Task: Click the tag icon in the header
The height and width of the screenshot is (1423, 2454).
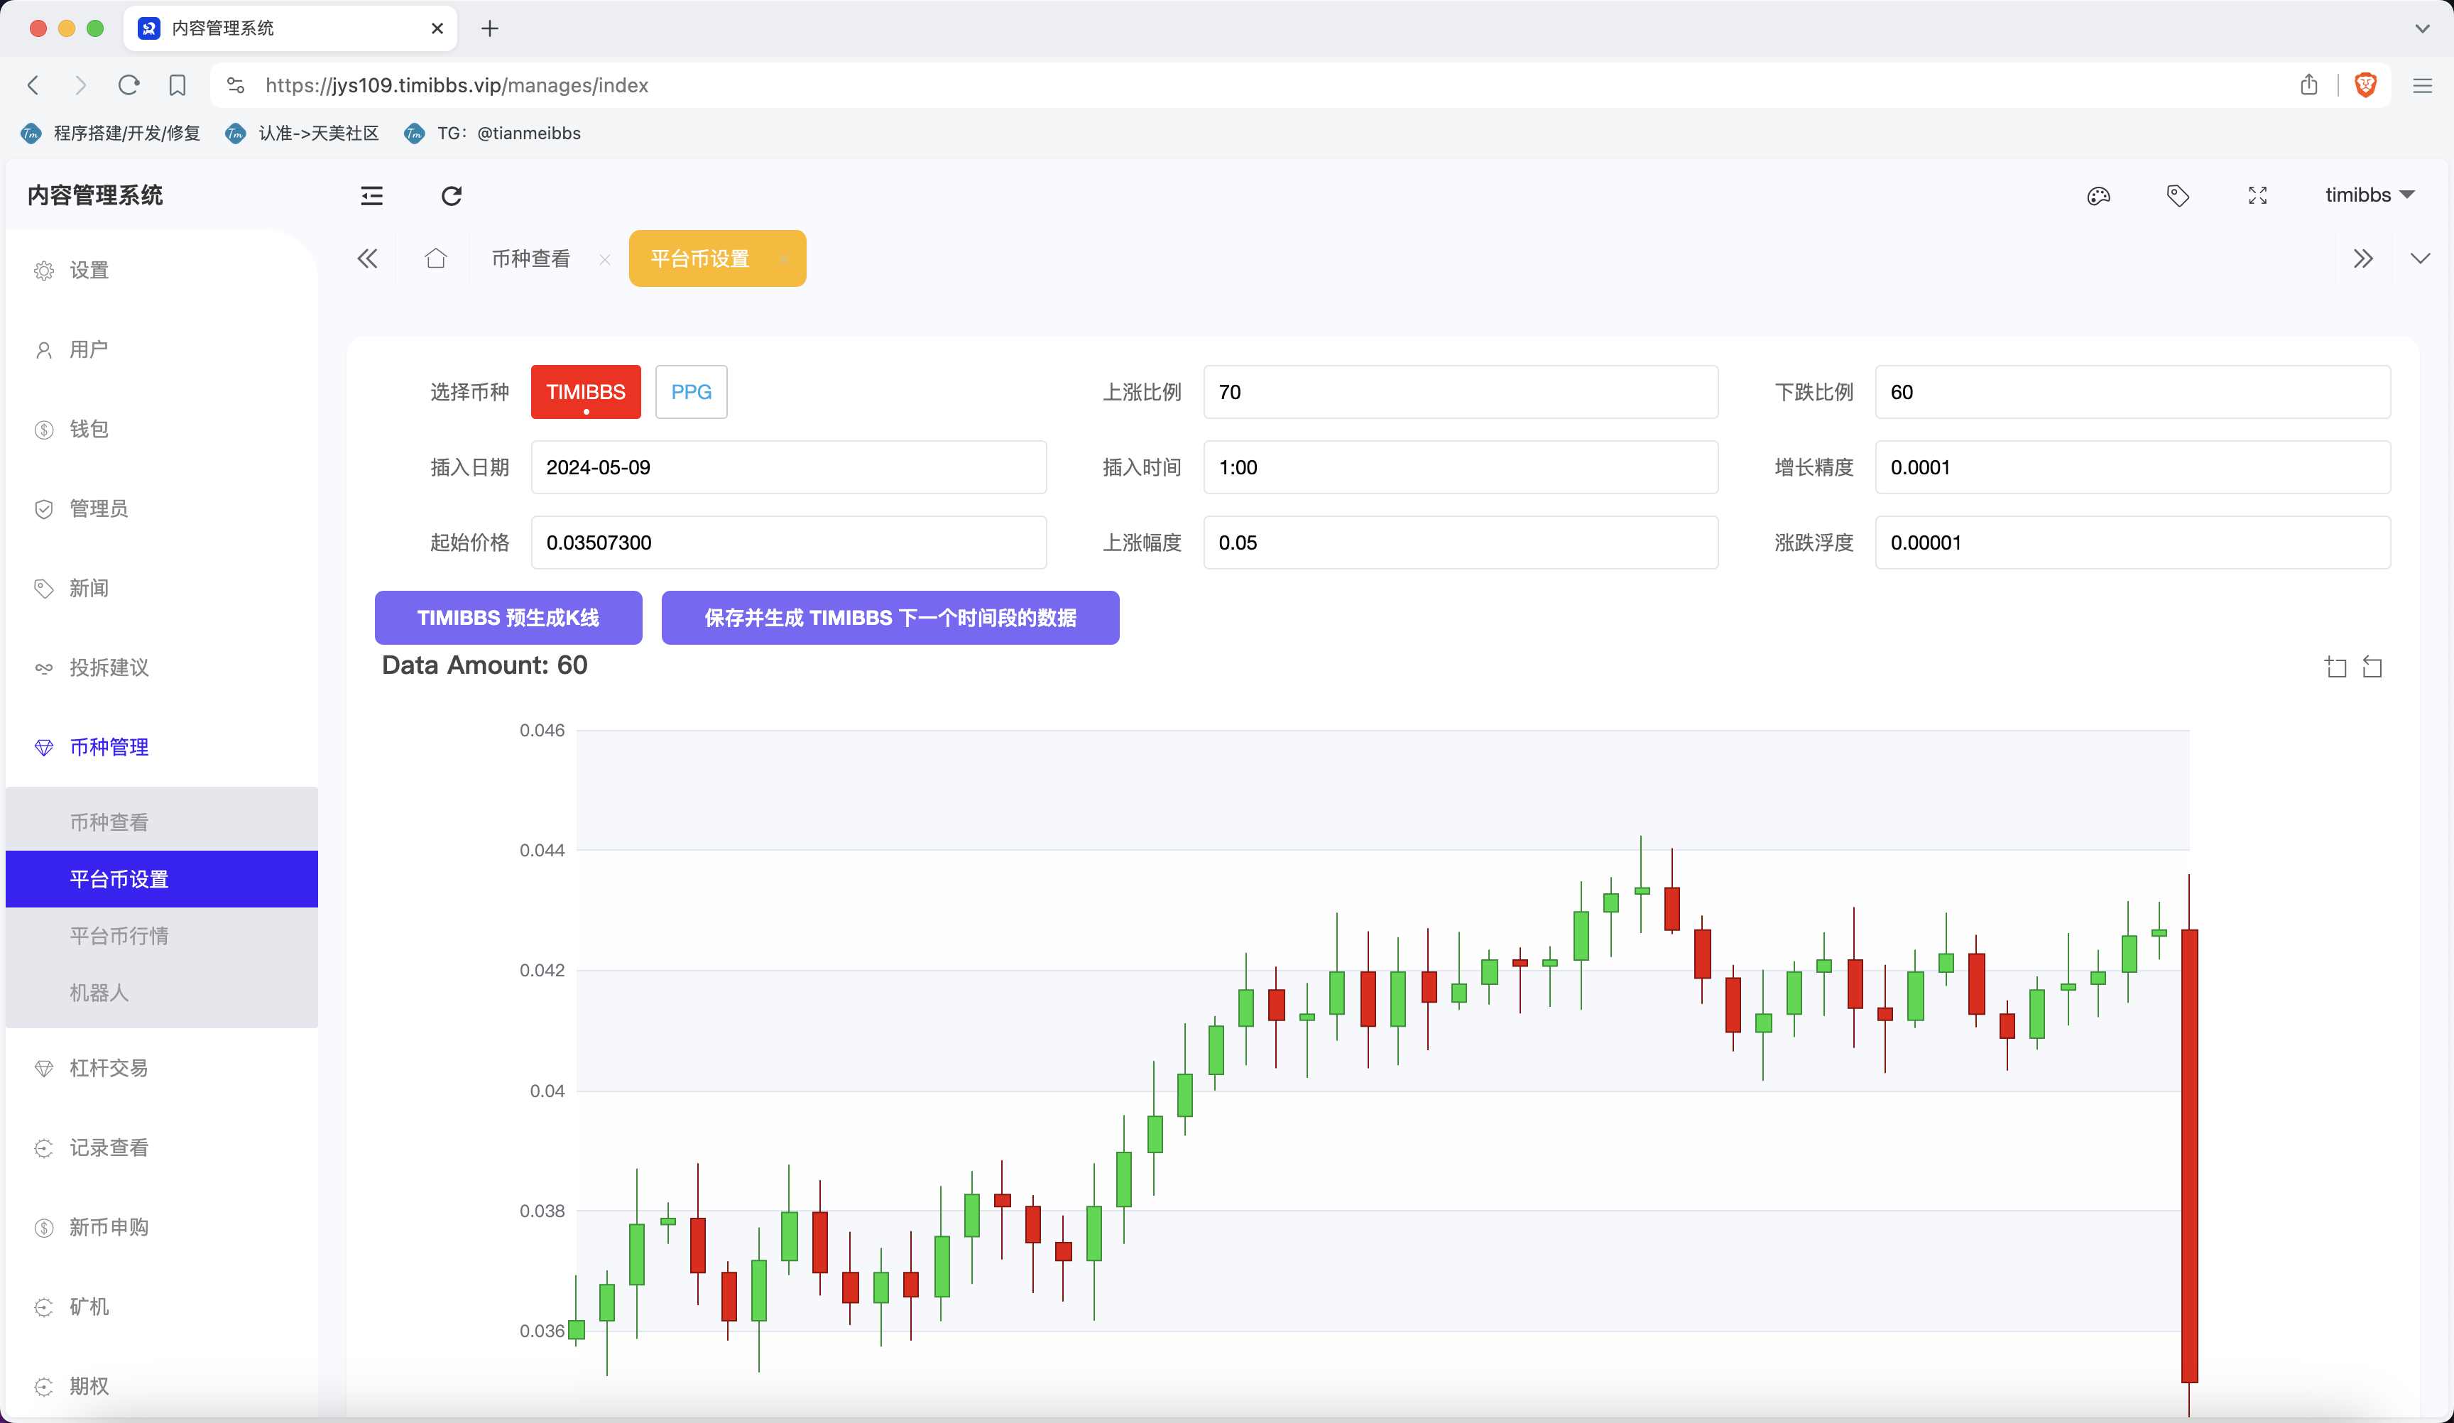Action: click(x=2178, y=196)
